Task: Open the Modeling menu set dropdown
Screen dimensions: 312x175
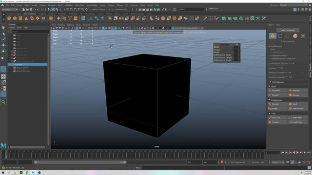Action: 10,9
